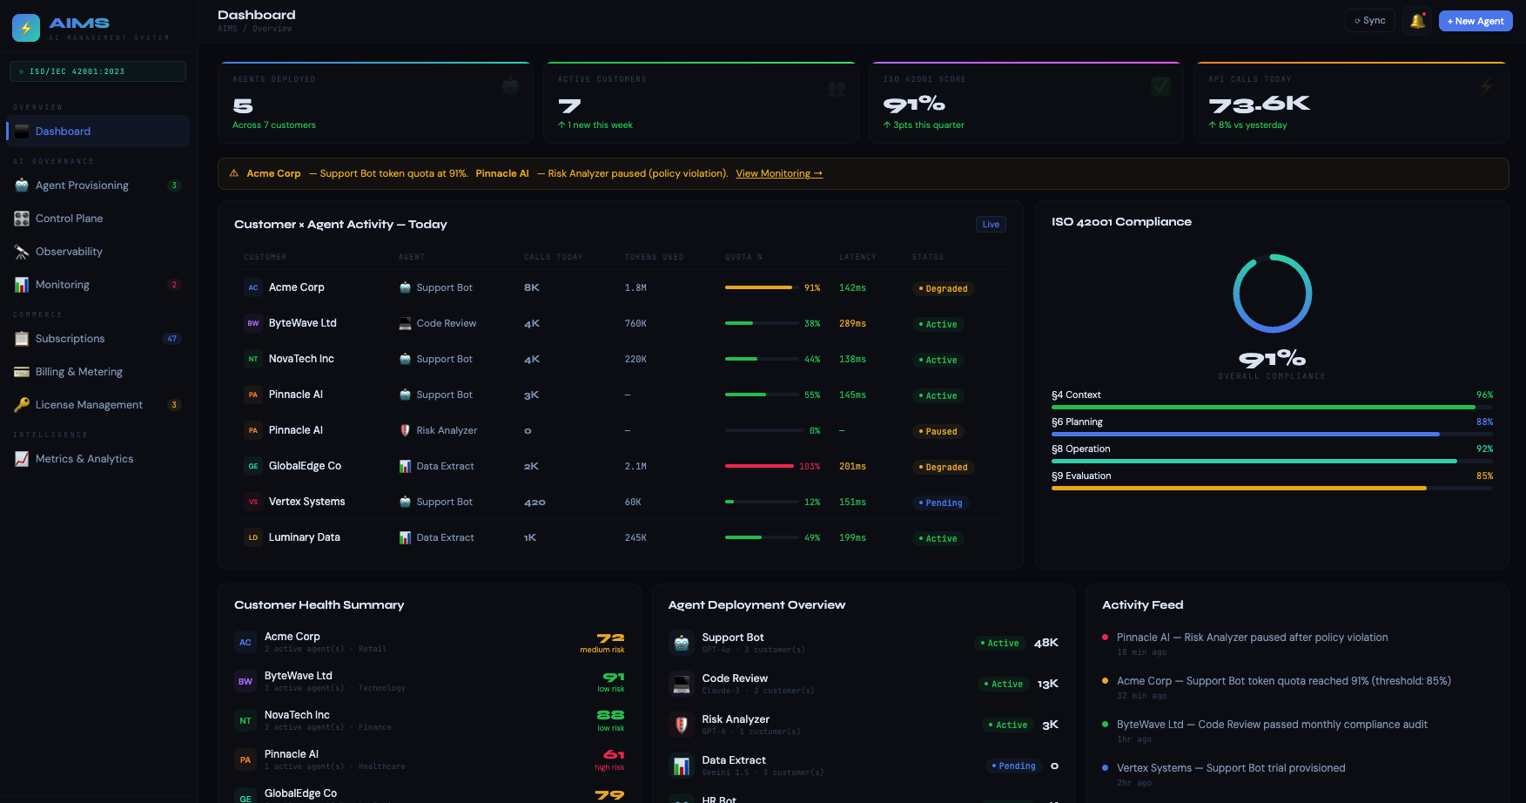Open the notifications bell
The image size is (1526, 803).
pyautogui.click(x=1417, y=21)
